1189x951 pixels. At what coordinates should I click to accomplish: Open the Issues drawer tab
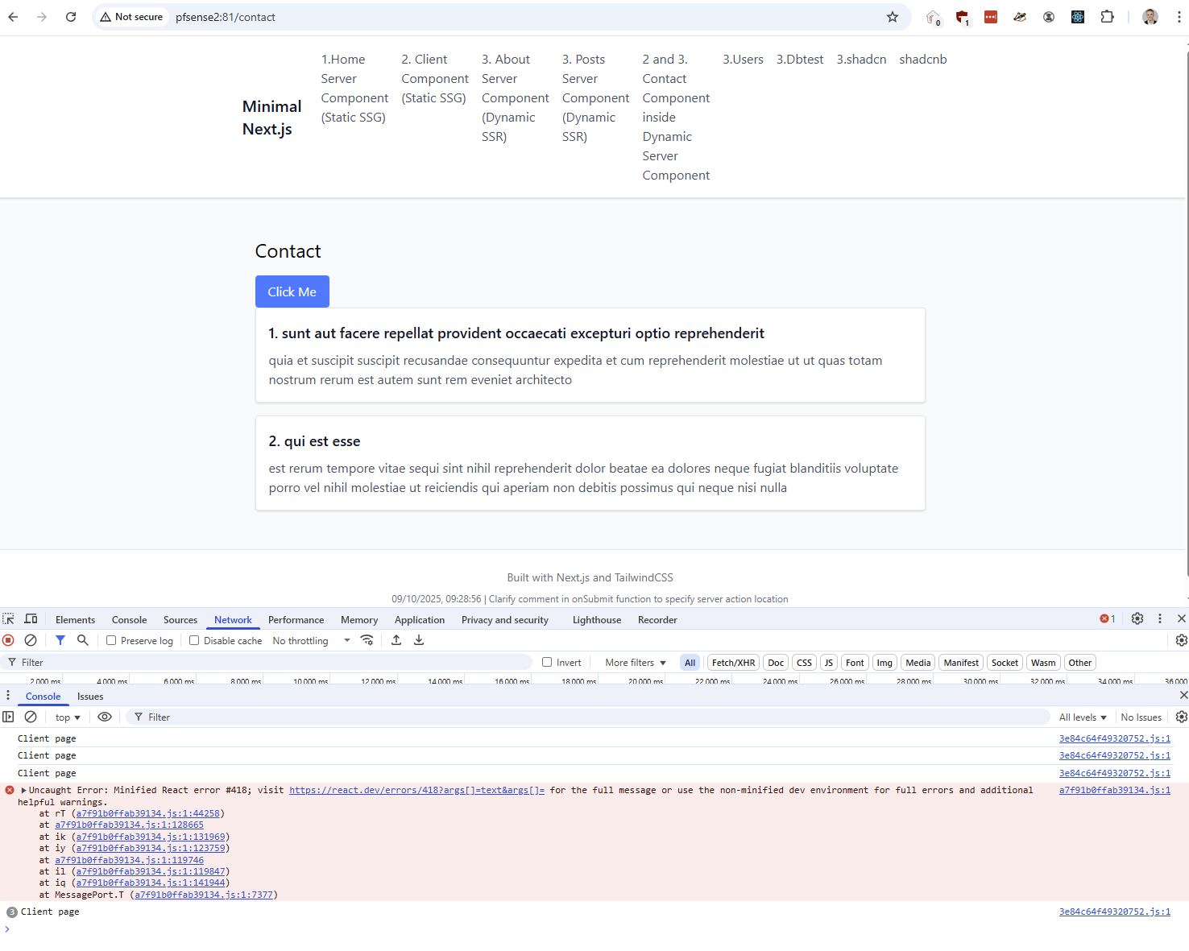point(90,697)
